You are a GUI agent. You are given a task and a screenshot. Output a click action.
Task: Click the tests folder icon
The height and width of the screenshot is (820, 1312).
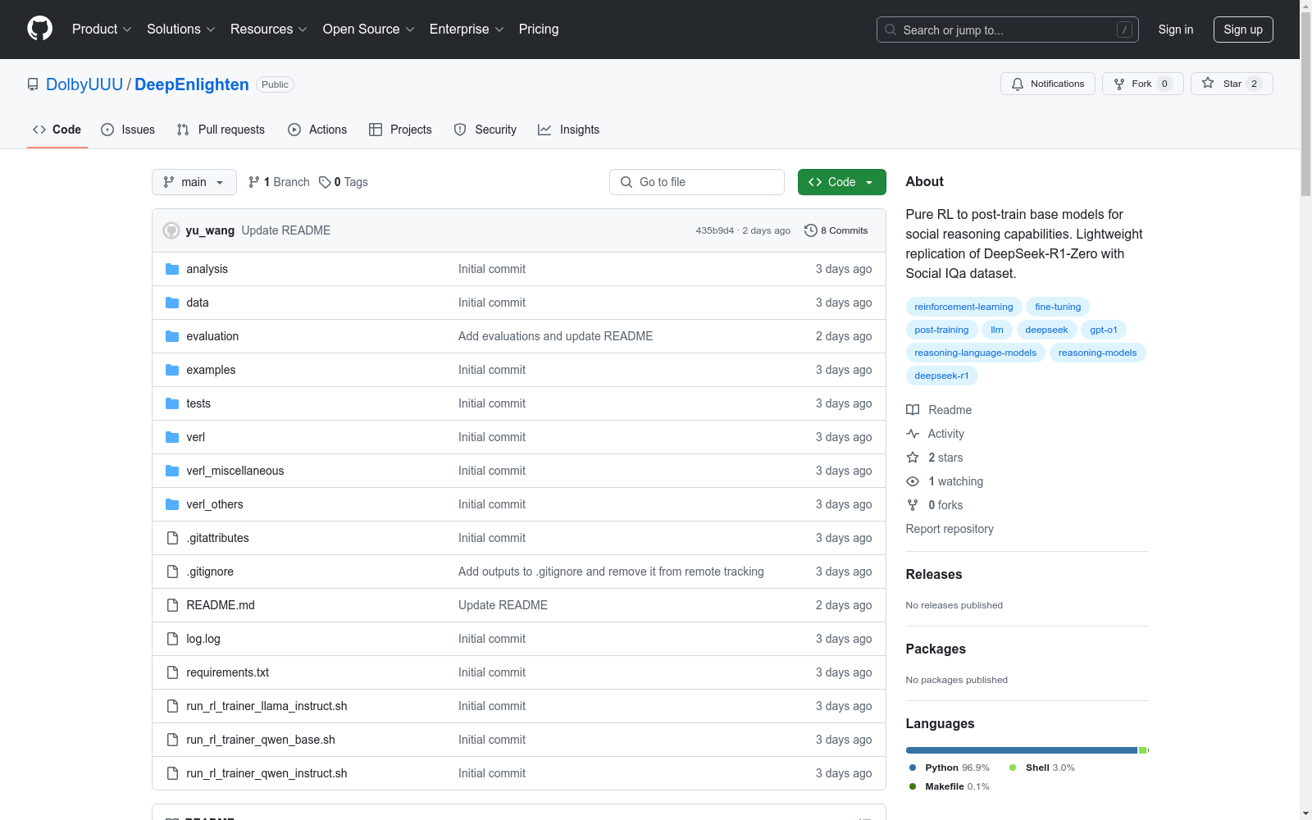[x=172, y=403]
